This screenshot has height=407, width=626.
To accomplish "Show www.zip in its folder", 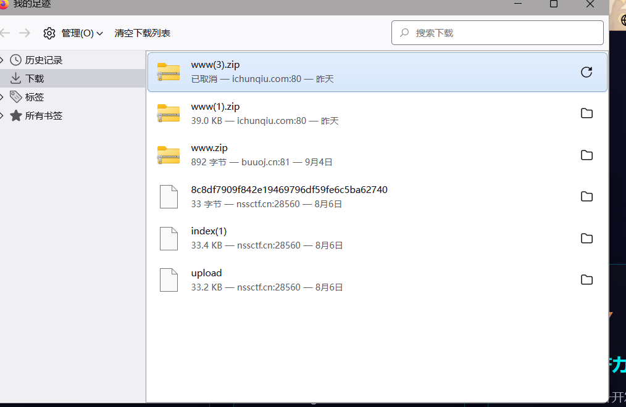I will (586, 155).
